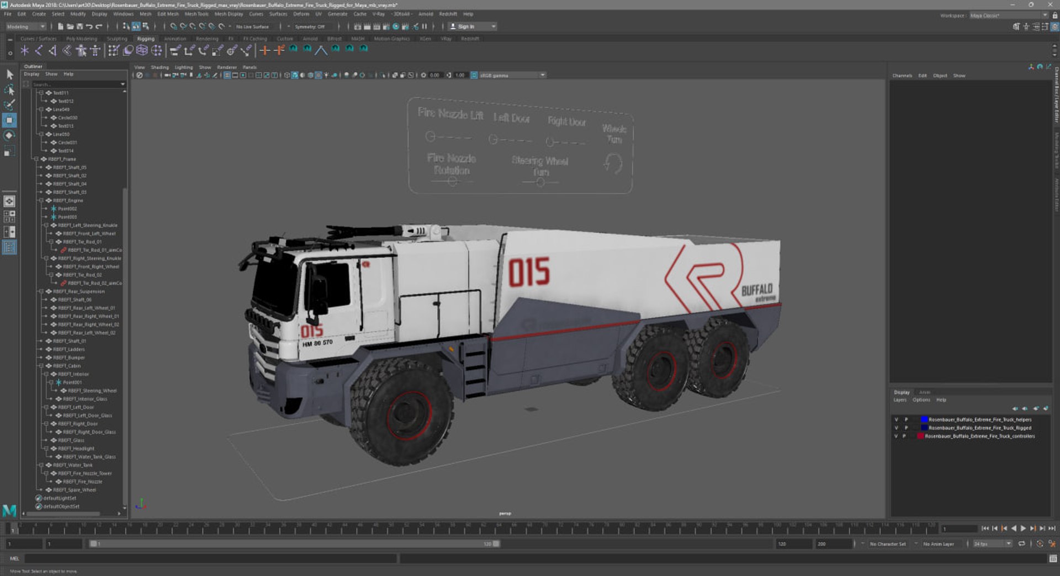Toggle visibility V of the Rigged layer
This screenshot has width=1060, height=576.
(896, 428)
